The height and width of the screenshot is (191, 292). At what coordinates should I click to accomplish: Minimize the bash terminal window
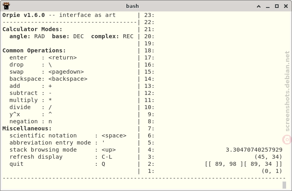pos(268,6)
